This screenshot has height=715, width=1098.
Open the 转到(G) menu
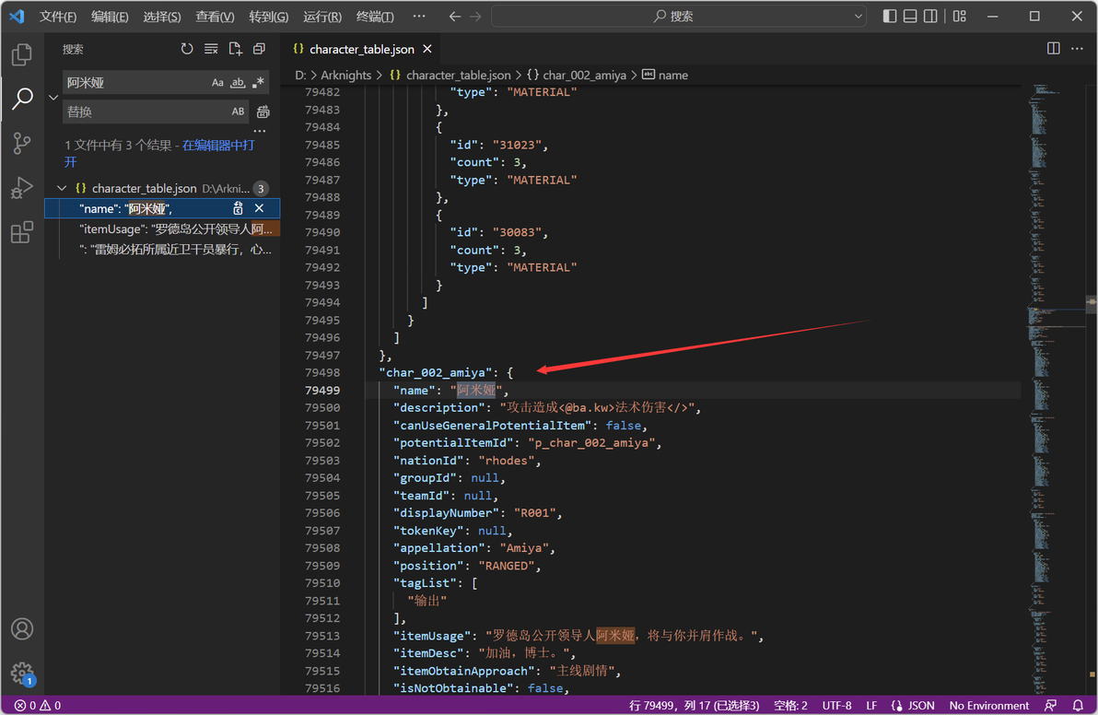tap(269, 16)
